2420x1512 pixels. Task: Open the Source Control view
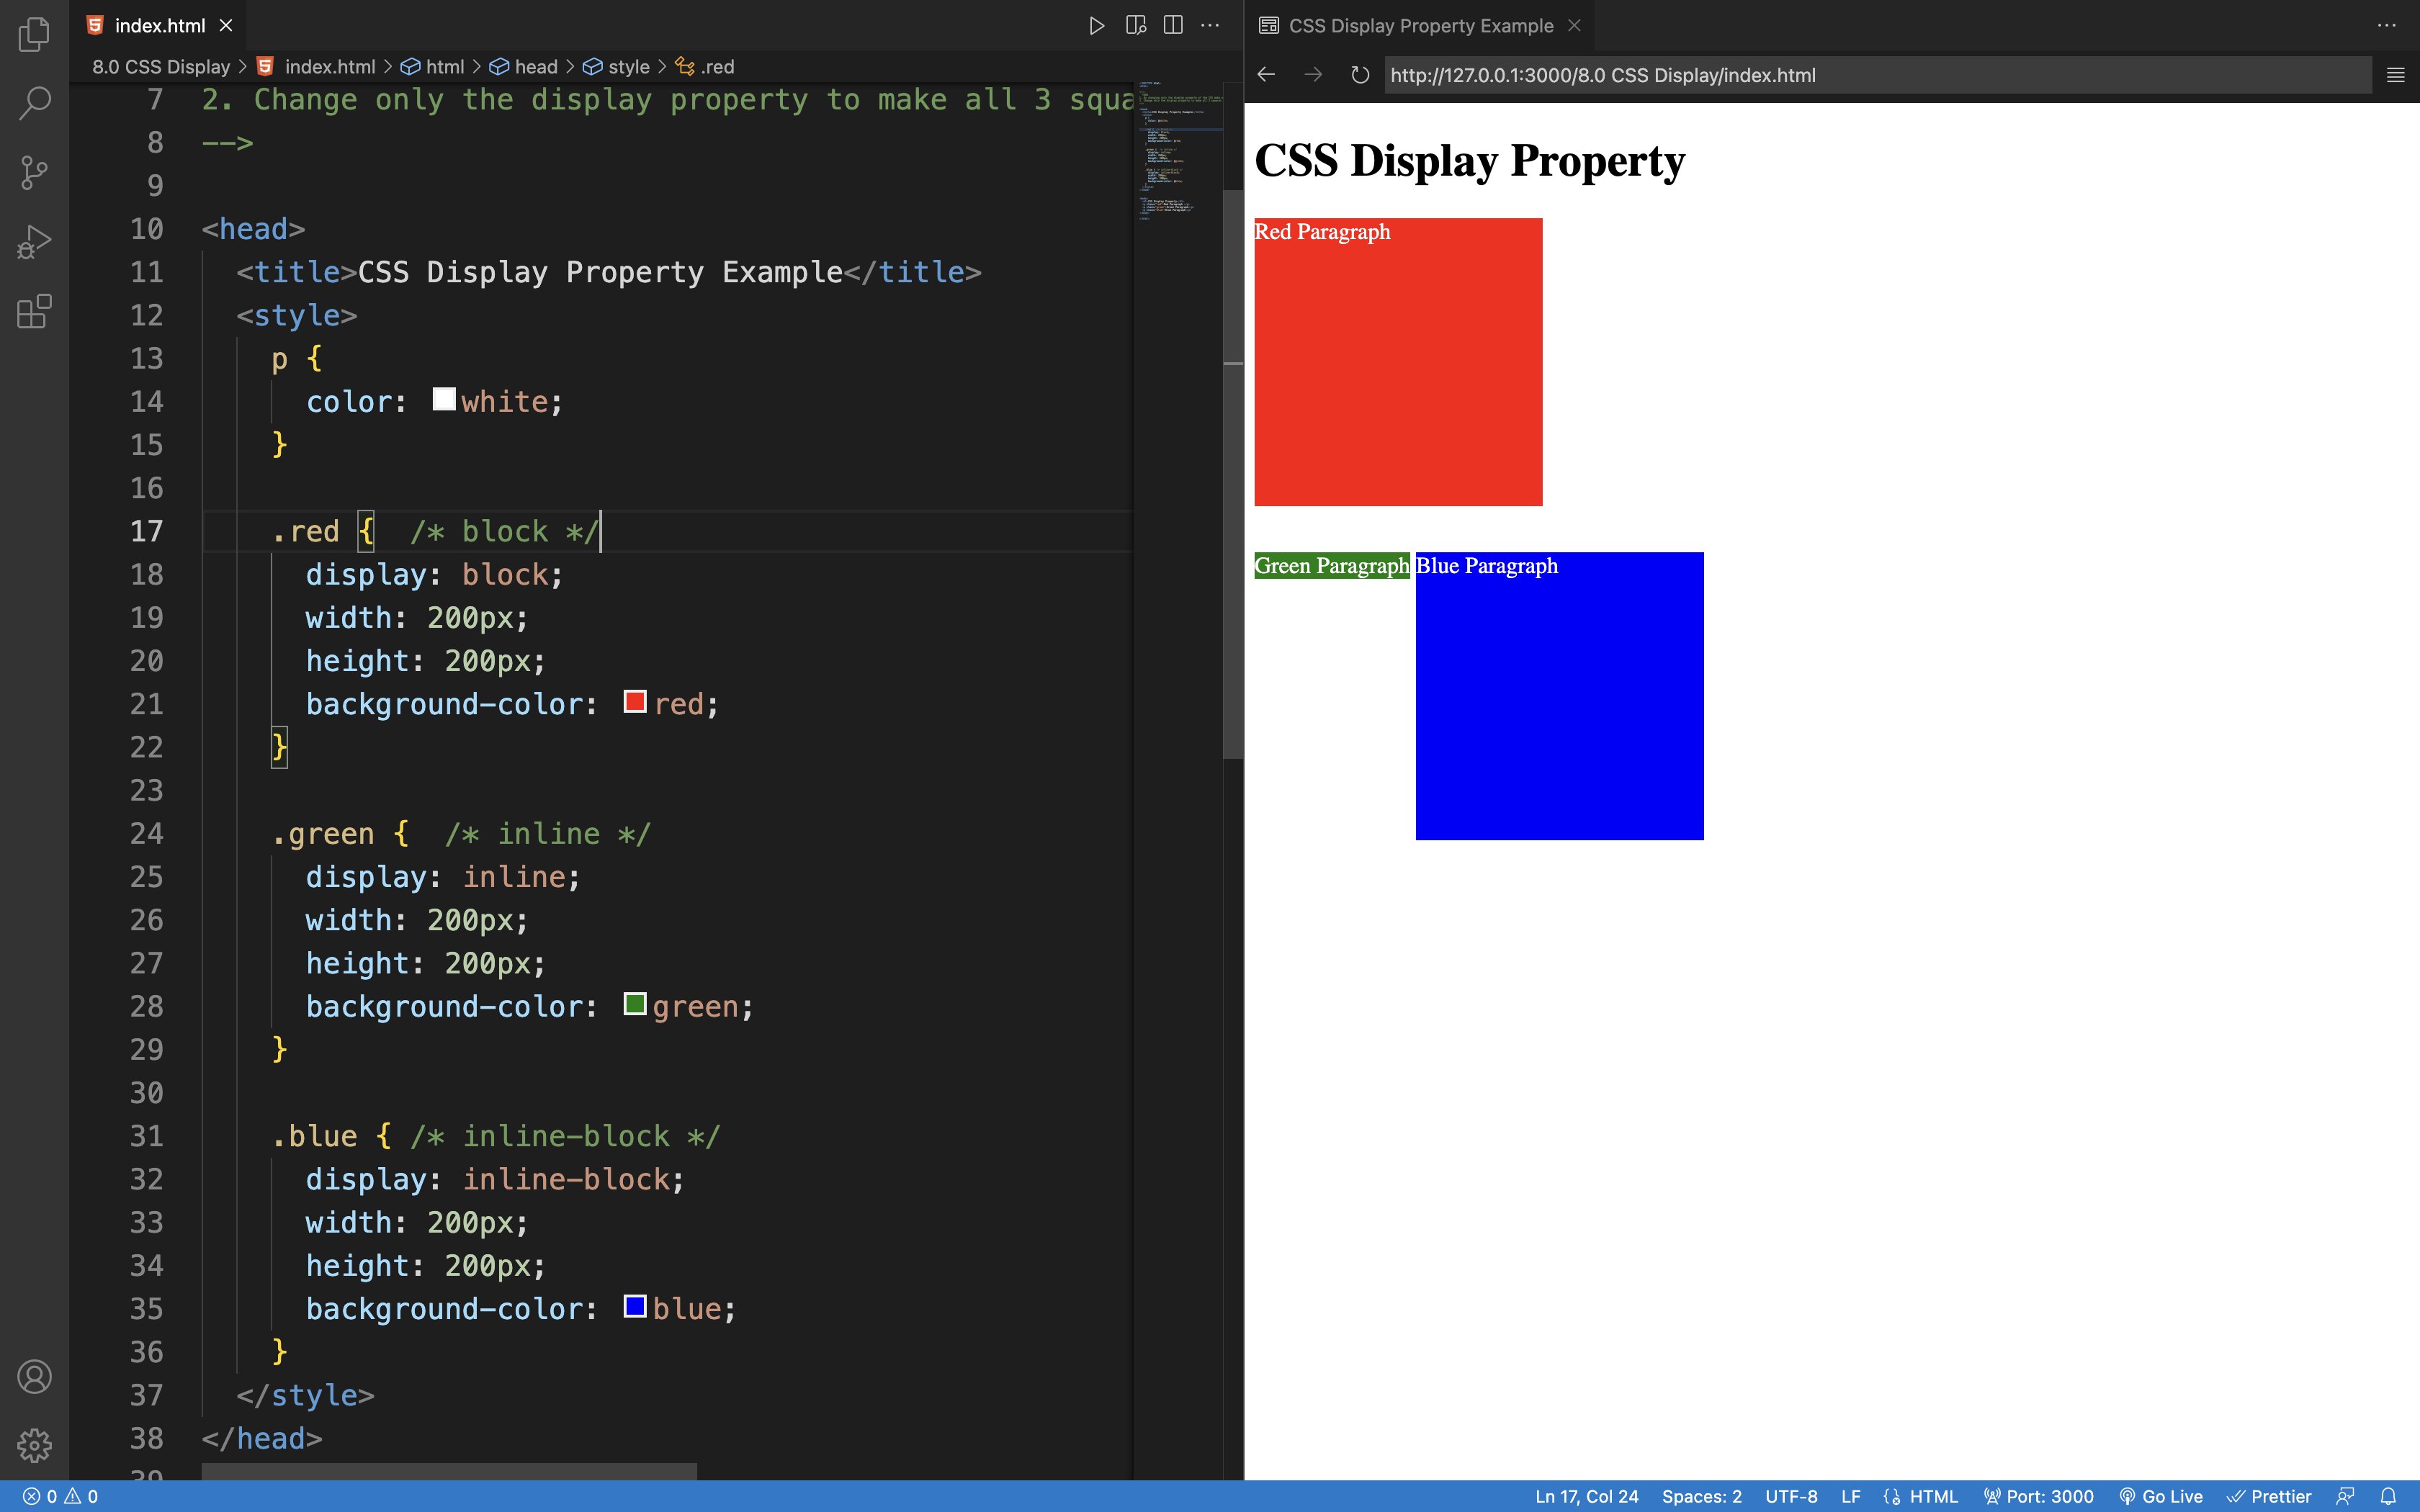(x=34, y=172)
